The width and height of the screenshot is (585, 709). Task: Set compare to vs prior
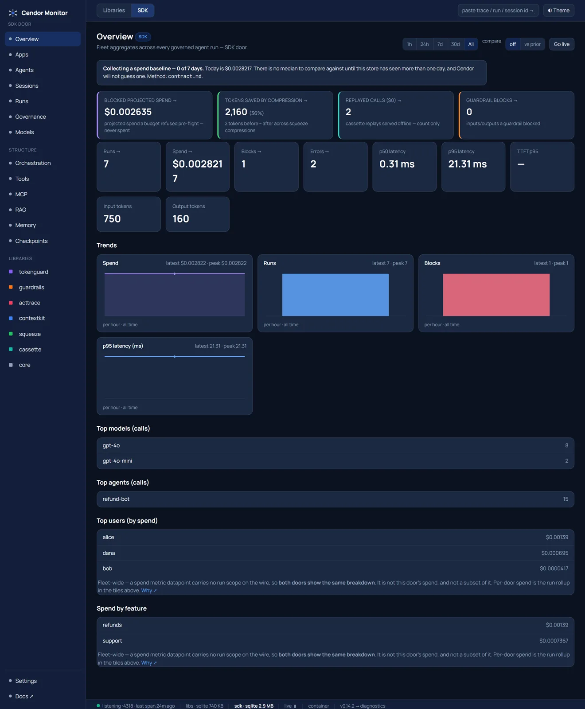coord(532,44)
